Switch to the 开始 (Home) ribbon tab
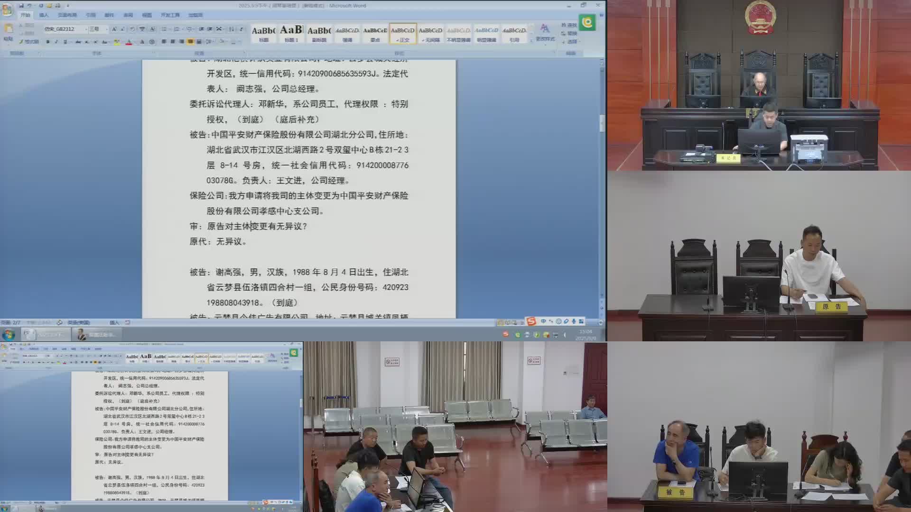This screenshot has height=512, width=911. pyautogui.click(x=25, y=15)
